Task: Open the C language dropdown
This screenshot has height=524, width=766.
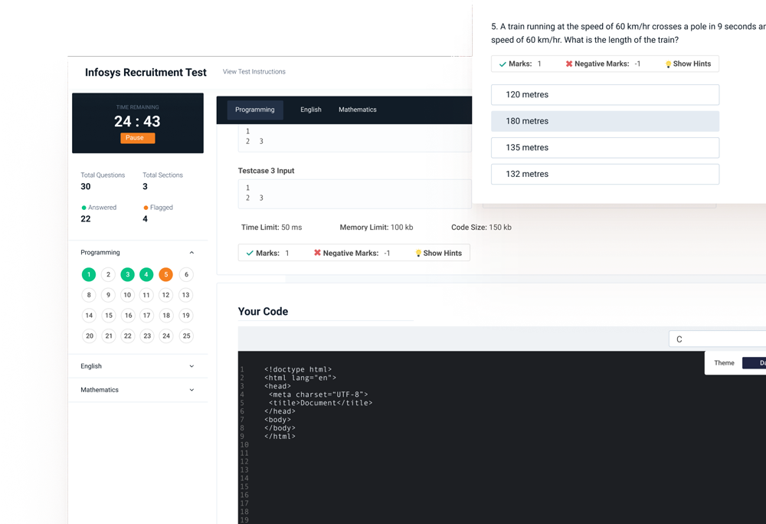Action: coord(717,339)
